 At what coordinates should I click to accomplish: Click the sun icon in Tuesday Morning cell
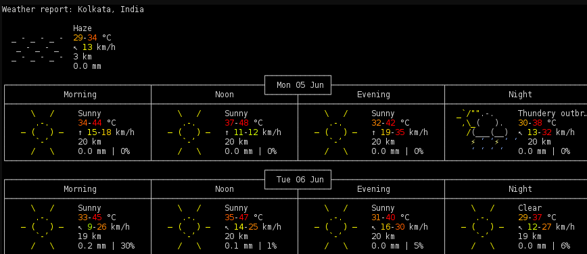pos(42,227)
